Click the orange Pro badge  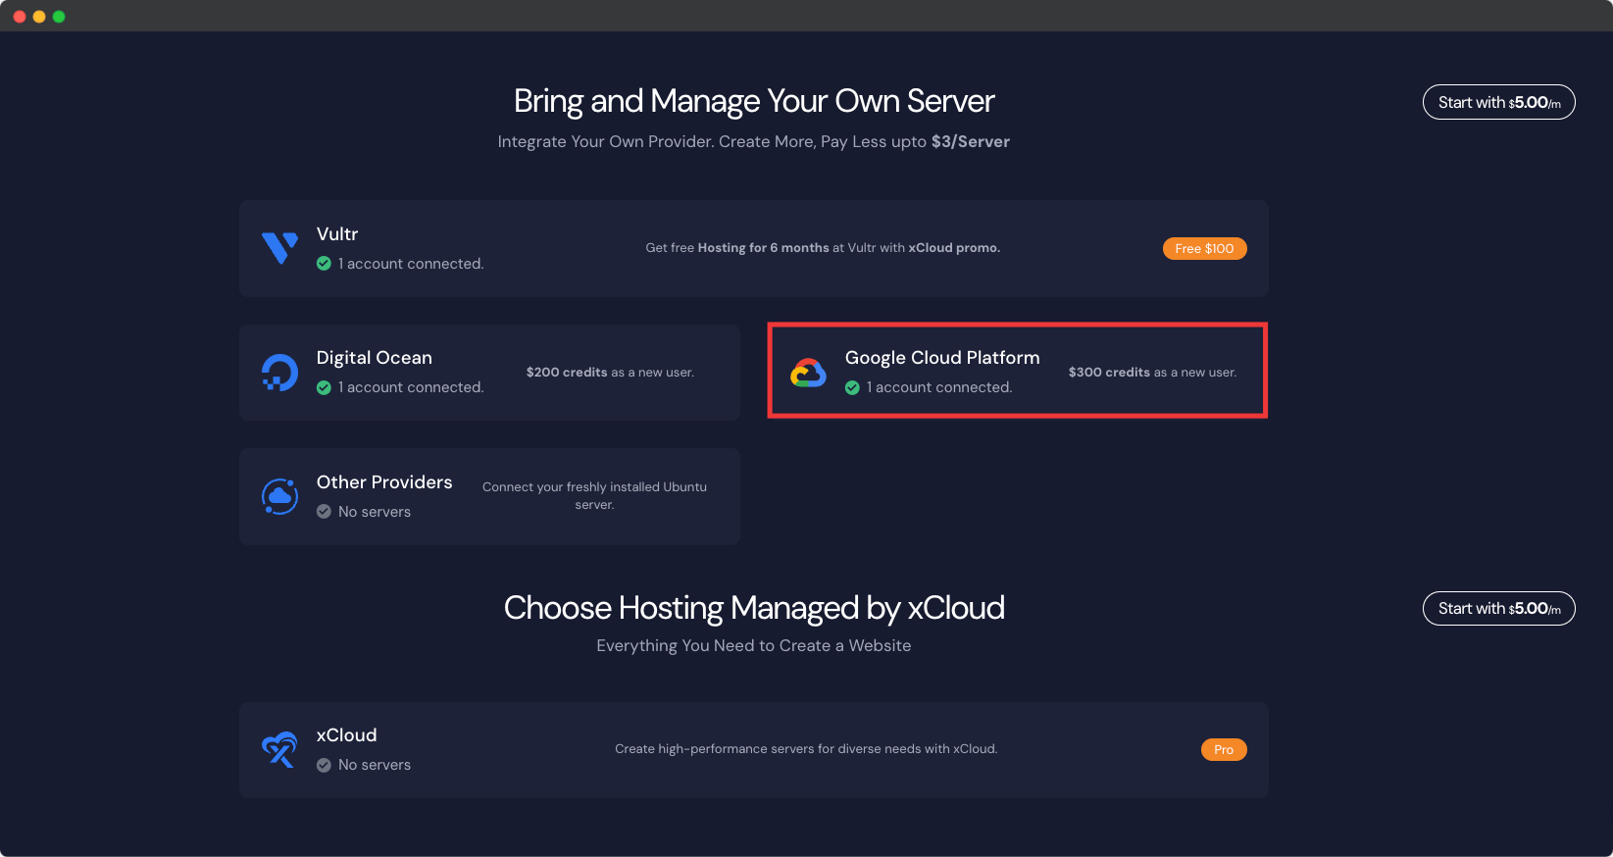click(x=1223, y=750)
